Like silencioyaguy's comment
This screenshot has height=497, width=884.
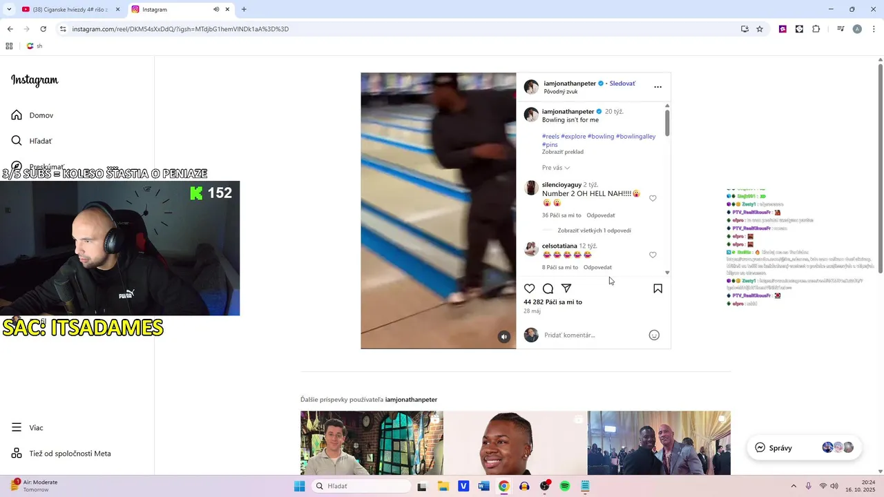[653, 198]
